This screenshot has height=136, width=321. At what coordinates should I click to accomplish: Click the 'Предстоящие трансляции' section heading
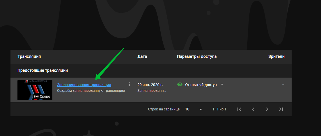(43, 71)
